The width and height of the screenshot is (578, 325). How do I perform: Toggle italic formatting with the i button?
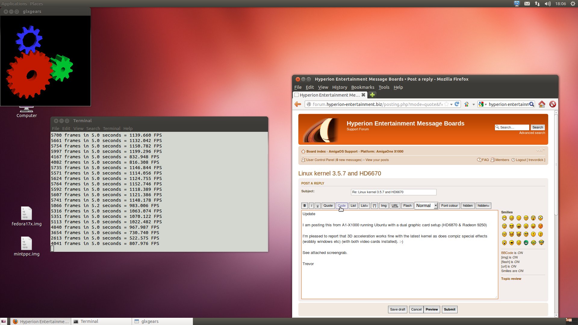pos(311,206)
